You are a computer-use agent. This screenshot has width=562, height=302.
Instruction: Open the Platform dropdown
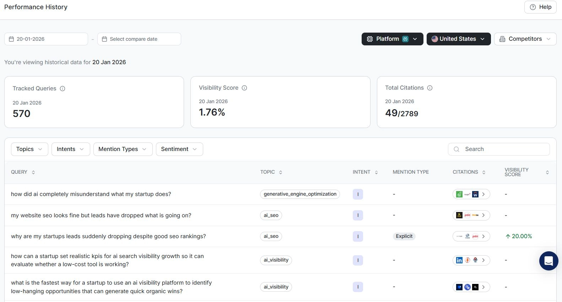point(392,39)
